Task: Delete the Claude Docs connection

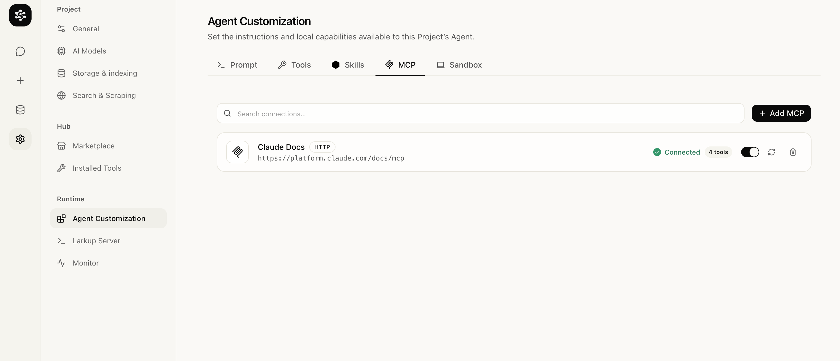Action: (793, 152)
